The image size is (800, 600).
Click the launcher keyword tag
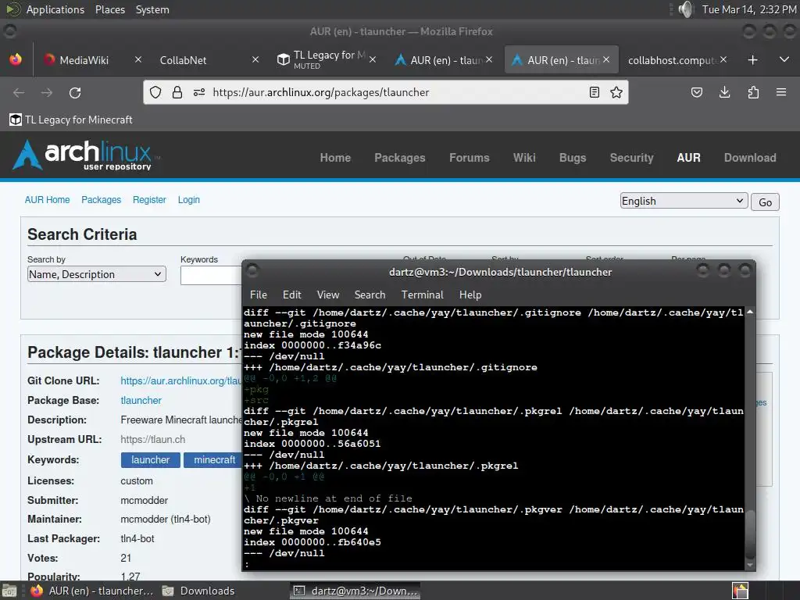(x=151, y=459)
